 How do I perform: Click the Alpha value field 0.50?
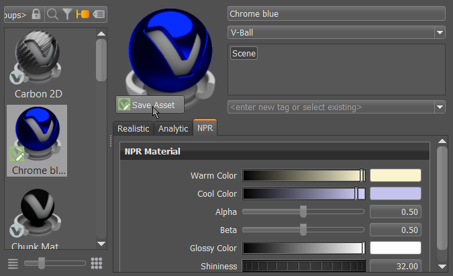395,212
